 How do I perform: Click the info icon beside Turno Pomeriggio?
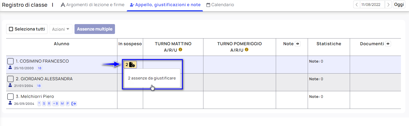(x=246, y=50)
